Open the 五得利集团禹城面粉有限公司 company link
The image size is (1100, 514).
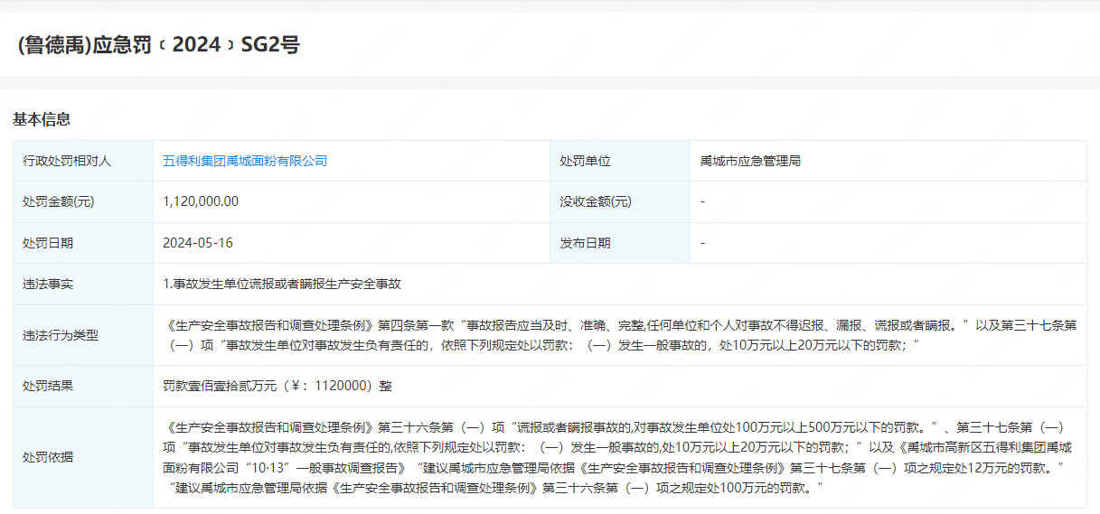[245, 161]
